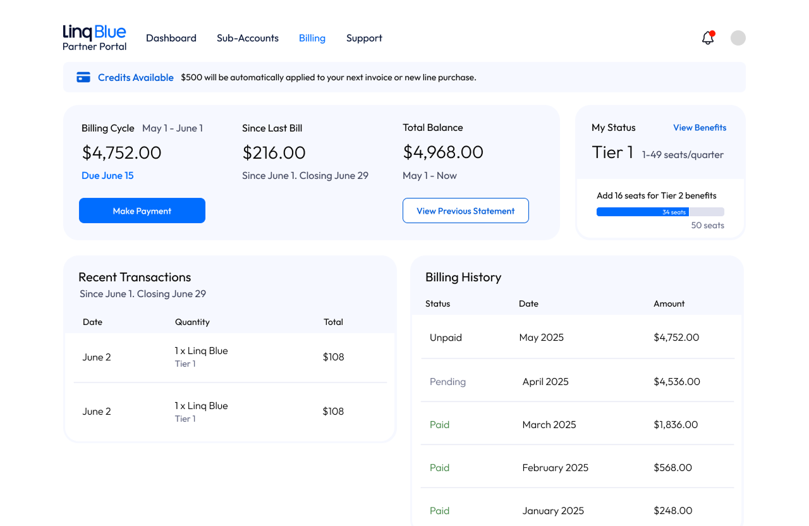809x526 pixels.
Task: Click the Recent Transactions heading
Action: (x=135, y=277)
